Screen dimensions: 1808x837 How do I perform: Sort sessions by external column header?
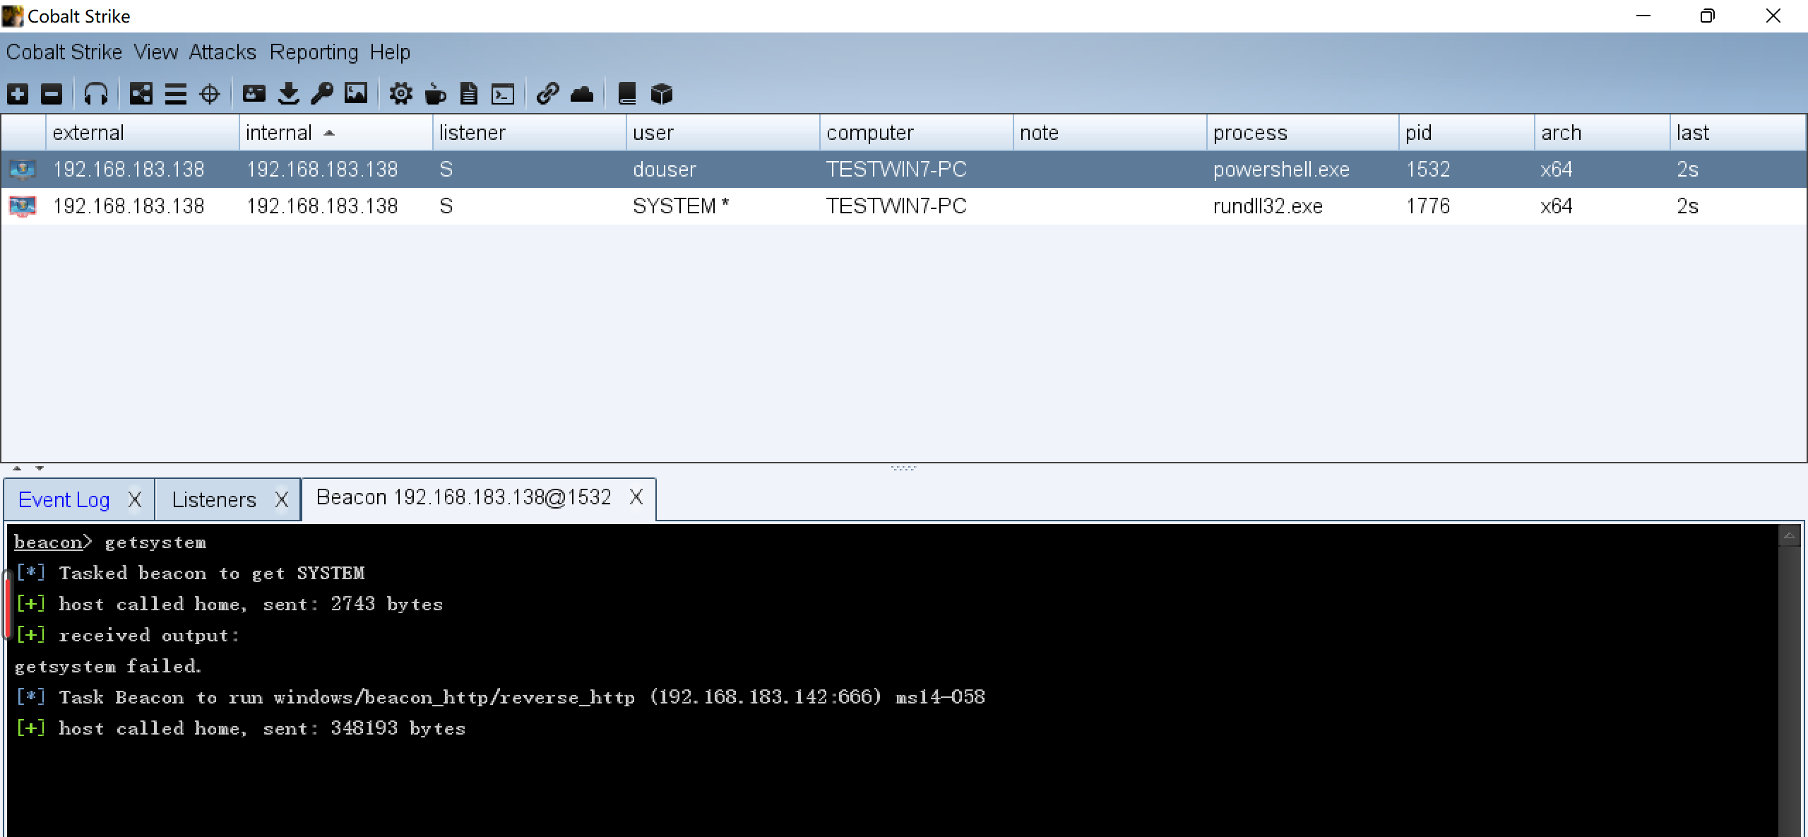coord(143,133)
